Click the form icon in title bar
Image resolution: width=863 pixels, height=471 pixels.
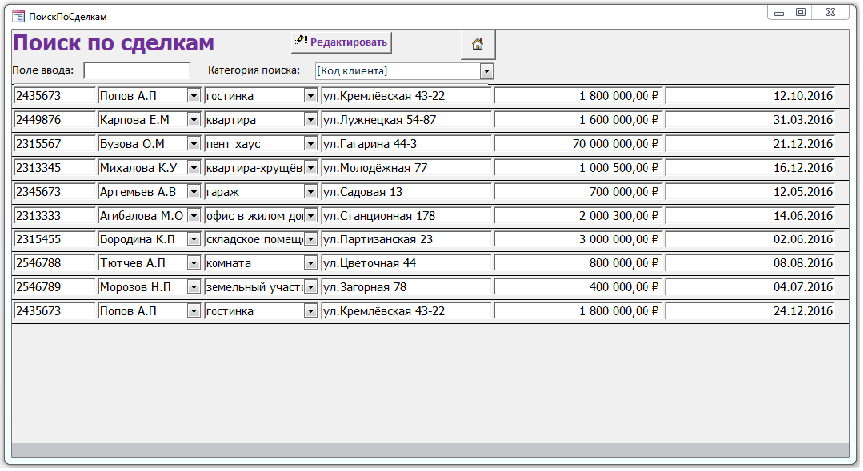pyautogui.click(x=18, y=17)
